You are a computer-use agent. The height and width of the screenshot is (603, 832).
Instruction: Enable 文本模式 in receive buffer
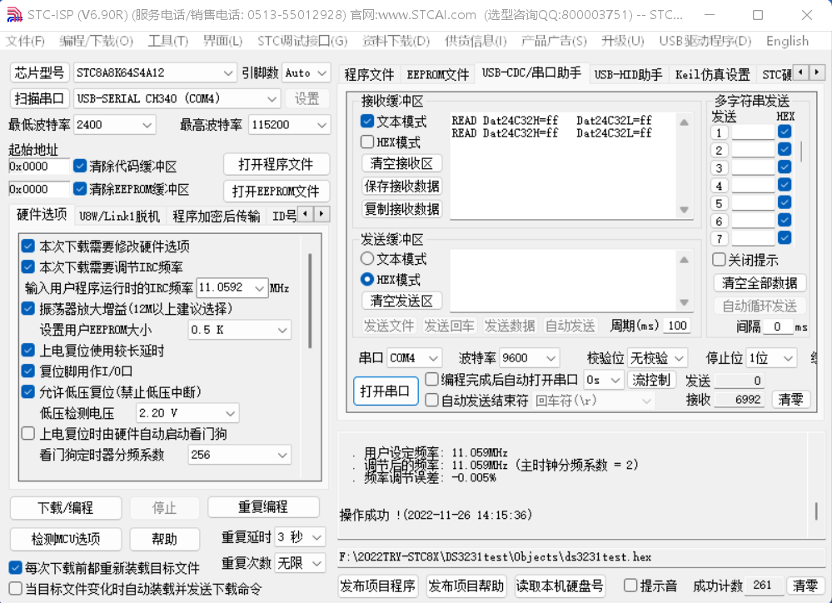pyautogui.click(x=367, y=122)
